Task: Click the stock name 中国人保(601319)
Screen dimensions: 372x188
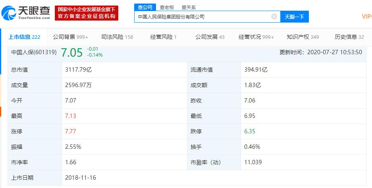Action: click(x=34, y=52)
